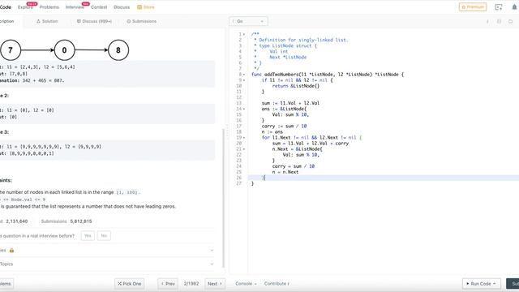Place cursor on the func addTwoNumbers line
This screenshot has height=292, width=519.
[x=328, y=75]
